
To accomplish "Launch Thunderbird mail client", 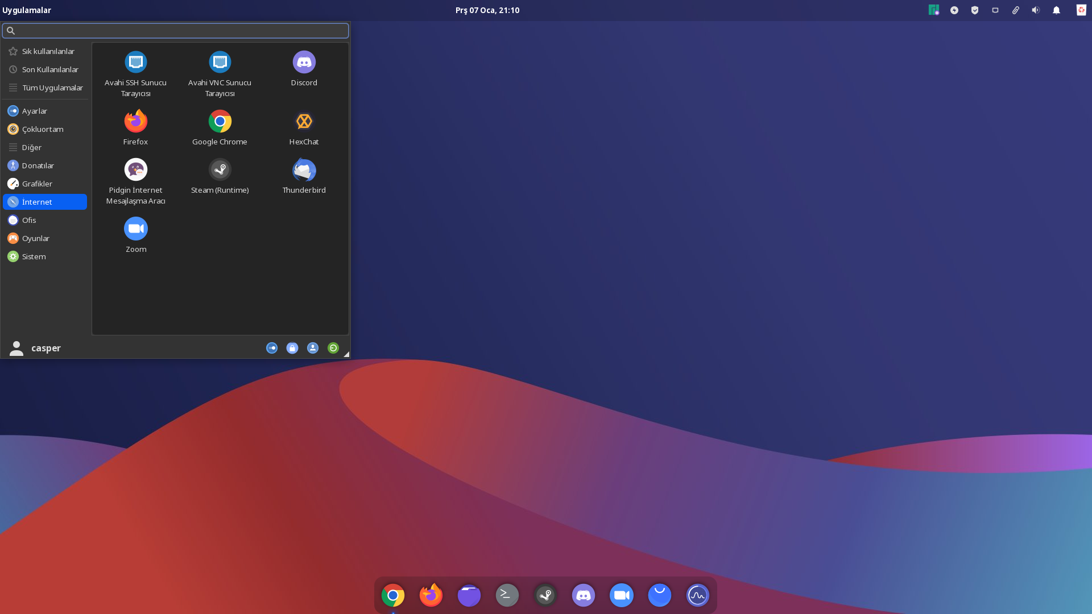I will 304,170.
